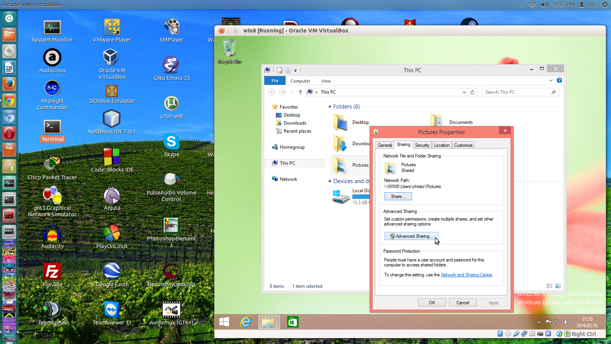
Task: Click the Windows Start button
Action: pyautogui.click(x=224, y=322)
